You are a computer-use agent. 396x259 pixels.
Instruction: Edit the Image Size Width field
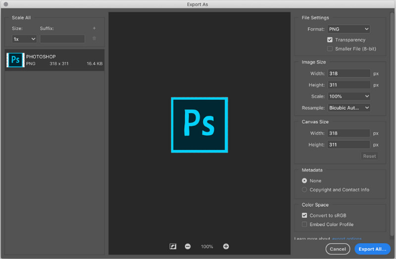(x=349, y=73)
